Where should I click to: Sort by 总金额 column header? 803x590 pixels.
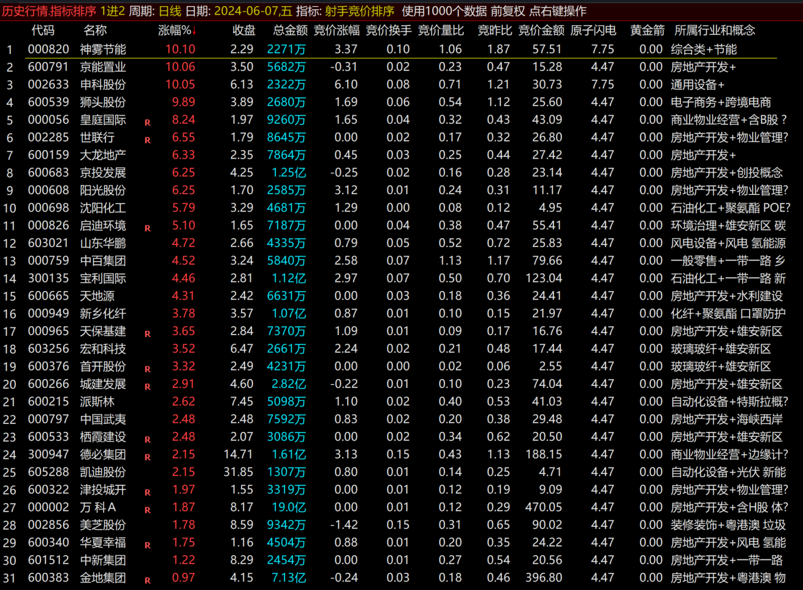pyautogui.click(x=291, y=30)
